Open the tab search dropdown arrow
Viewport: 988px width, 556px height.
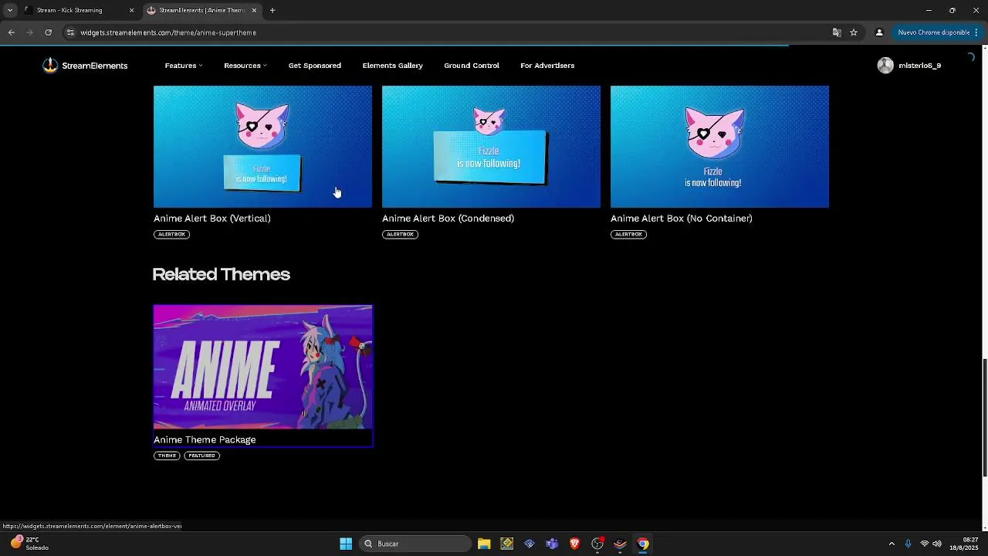(9, 10)
